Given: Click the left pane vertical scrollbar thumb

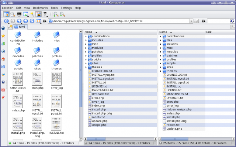Looking at the screenshot, I should (81, 70).
